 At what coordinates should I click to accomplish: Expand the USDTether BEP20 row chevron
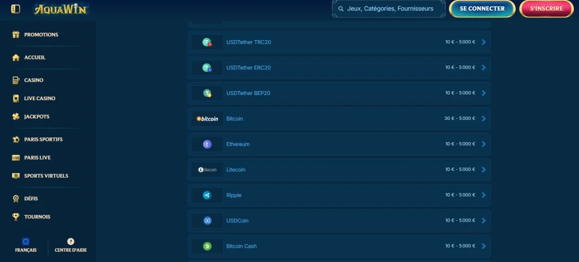point(484,93)
